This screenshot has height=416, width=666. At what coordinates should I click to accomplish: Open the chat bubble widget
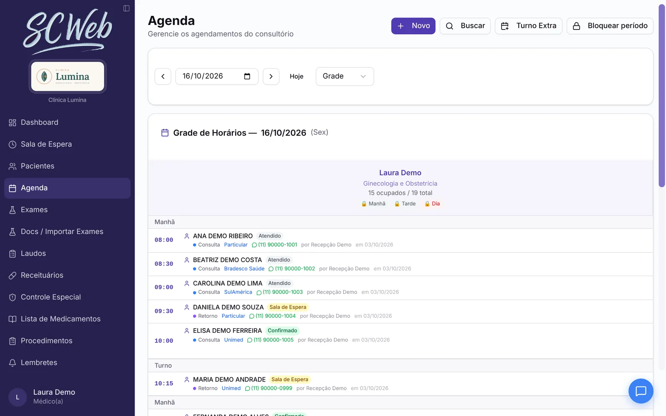coord(641,391)
